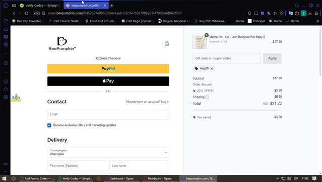The image size is (322, 182).
Task: Click the Back to School floating badge
Action: 16,98
